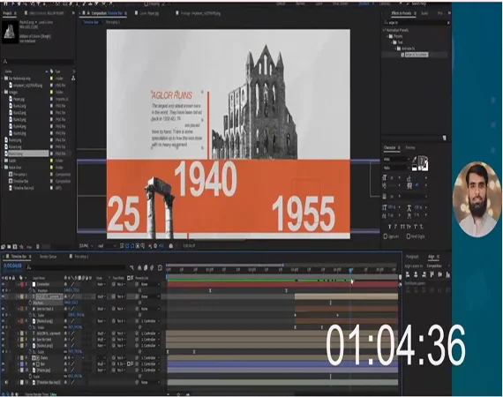Open viewer magnification ratio dropdown
The width and height of the screenshot is (503, 397).
[86, 246]
